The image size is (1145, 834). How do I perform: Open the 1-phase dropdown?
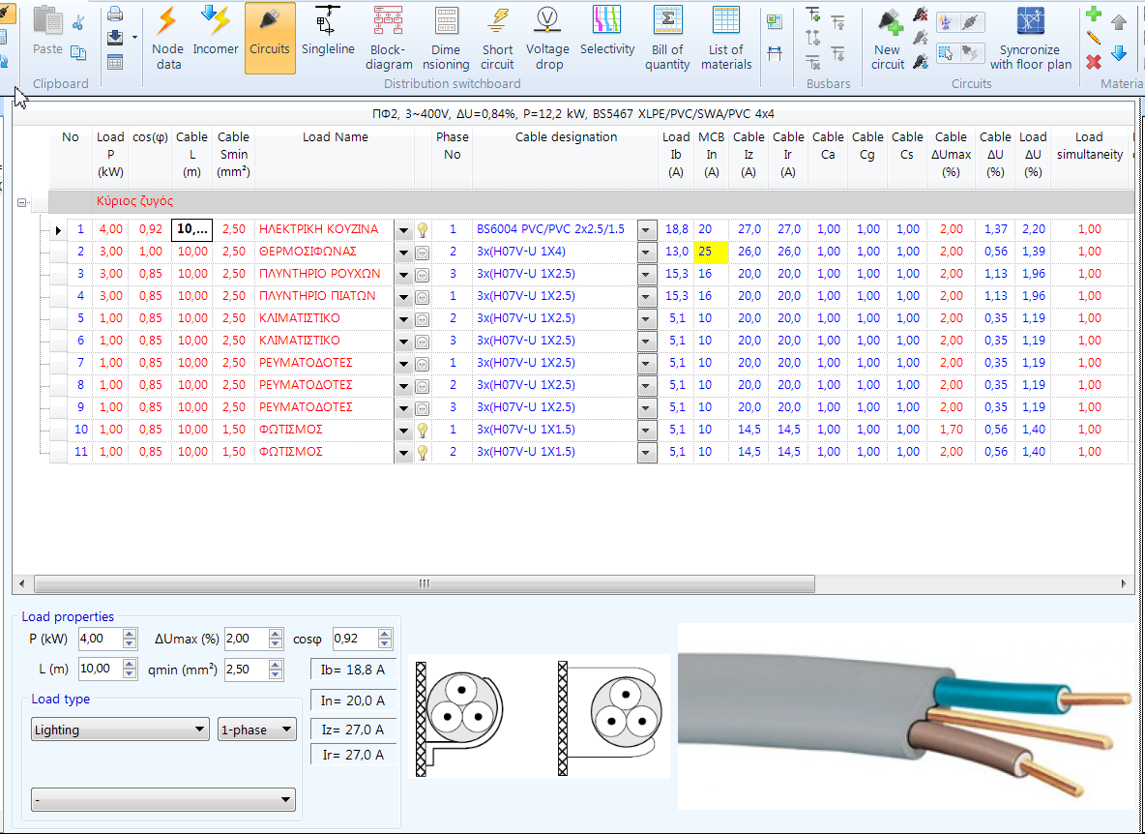pyautogui.click(x=256, y=730)
